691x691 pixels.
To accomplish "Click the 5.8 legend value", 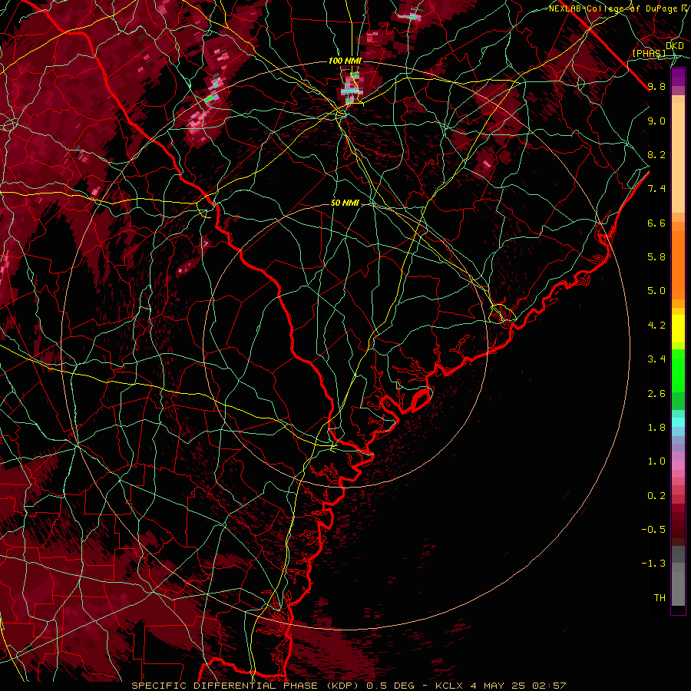I will pos(656,257).
